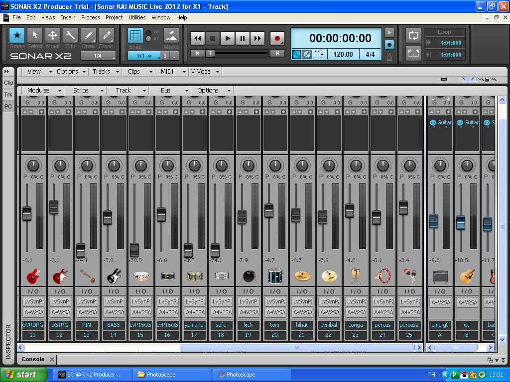The image size is (510, 382).
Task: Open the MIDI dropdown menu
Action: point(173,72)
